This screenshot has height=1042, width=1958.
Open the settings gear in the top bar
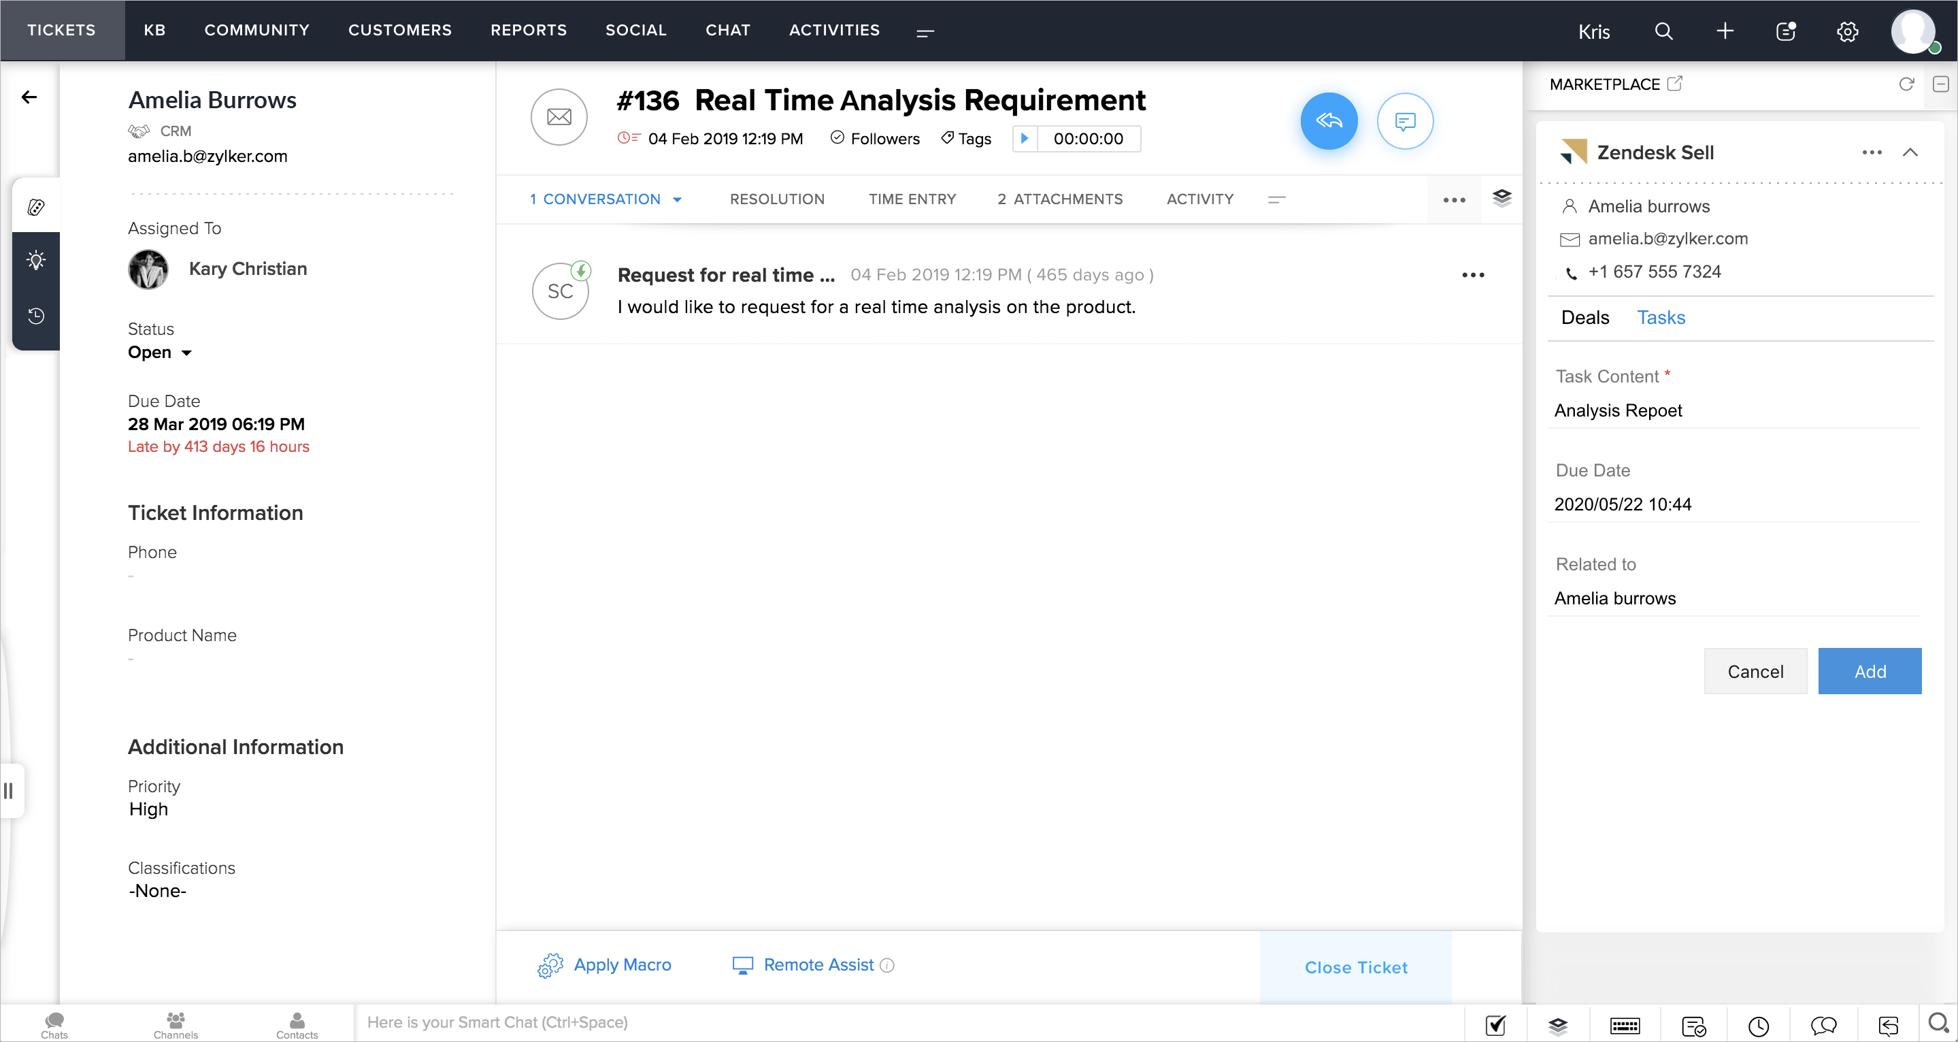pos(1847,31)
